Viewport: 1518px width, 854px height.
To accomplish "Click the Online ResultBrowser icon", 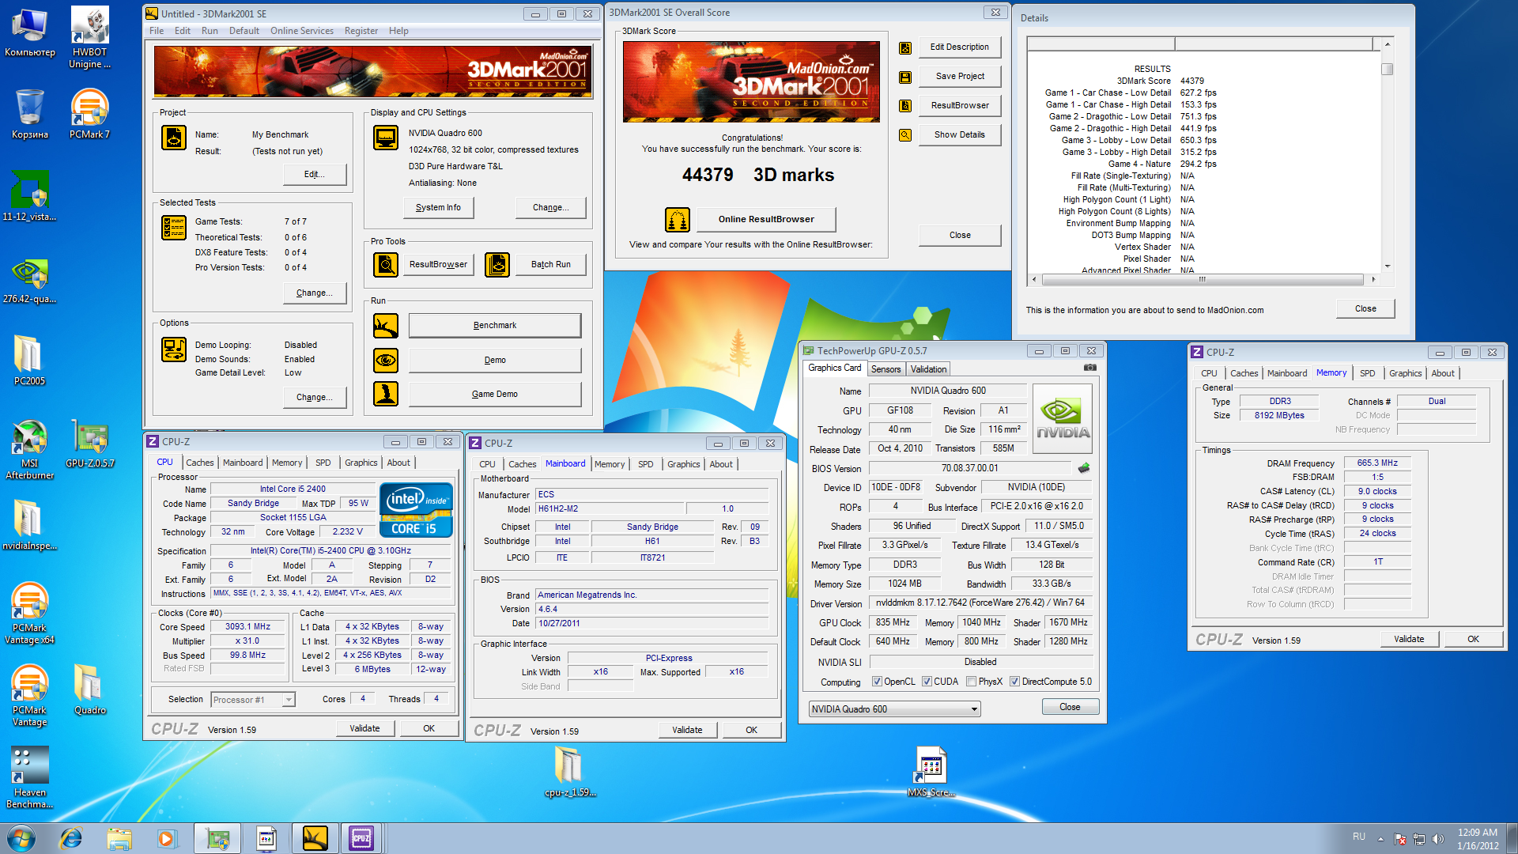I will [x=678, y=220].
